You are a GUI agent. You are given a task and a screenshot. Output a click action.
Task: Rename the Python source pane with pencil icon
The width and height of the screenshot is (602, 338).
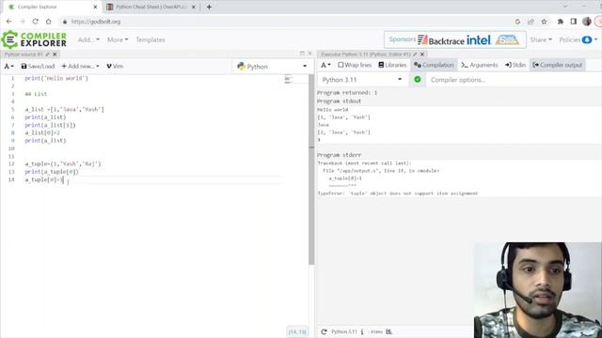coord(48,54)
